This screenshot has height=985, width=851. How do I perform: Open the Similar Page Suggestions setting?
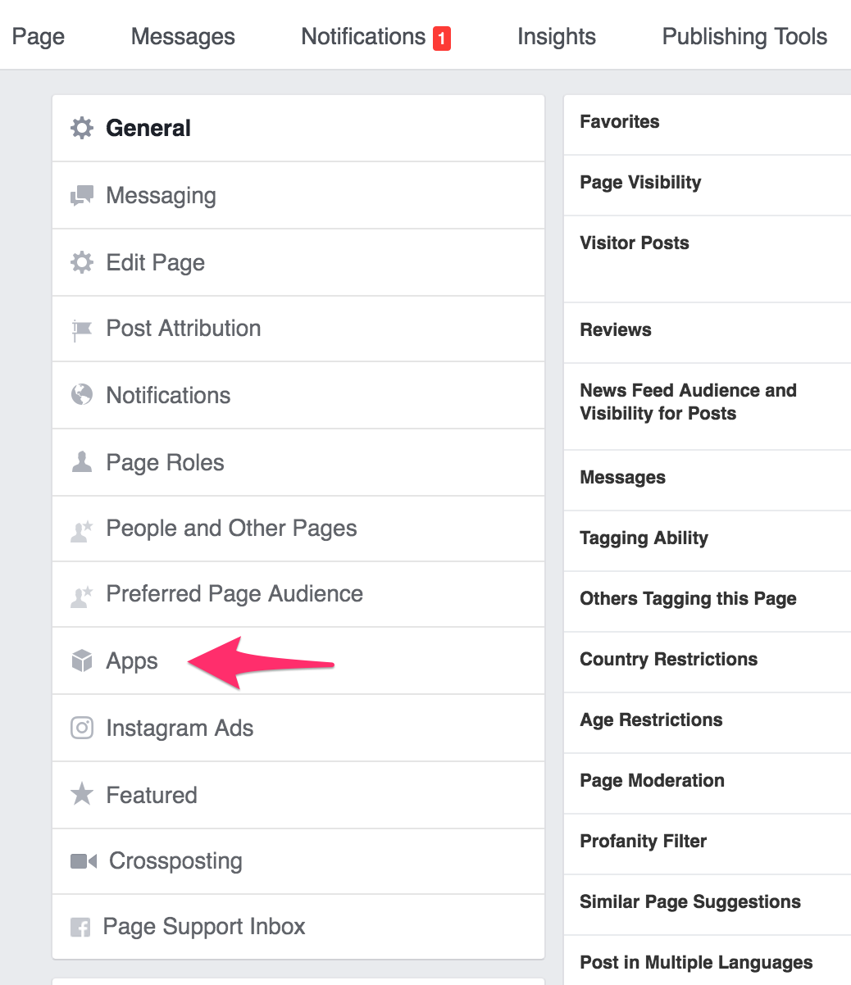point(690,901)
